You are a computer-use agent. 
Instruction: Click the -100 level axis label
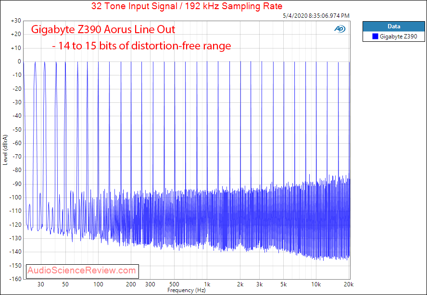[15, 197]
